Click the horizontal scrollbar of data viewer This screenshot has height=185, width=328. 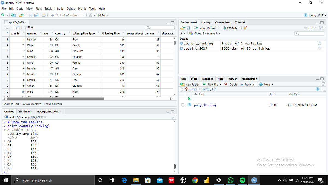pos(55,99)
